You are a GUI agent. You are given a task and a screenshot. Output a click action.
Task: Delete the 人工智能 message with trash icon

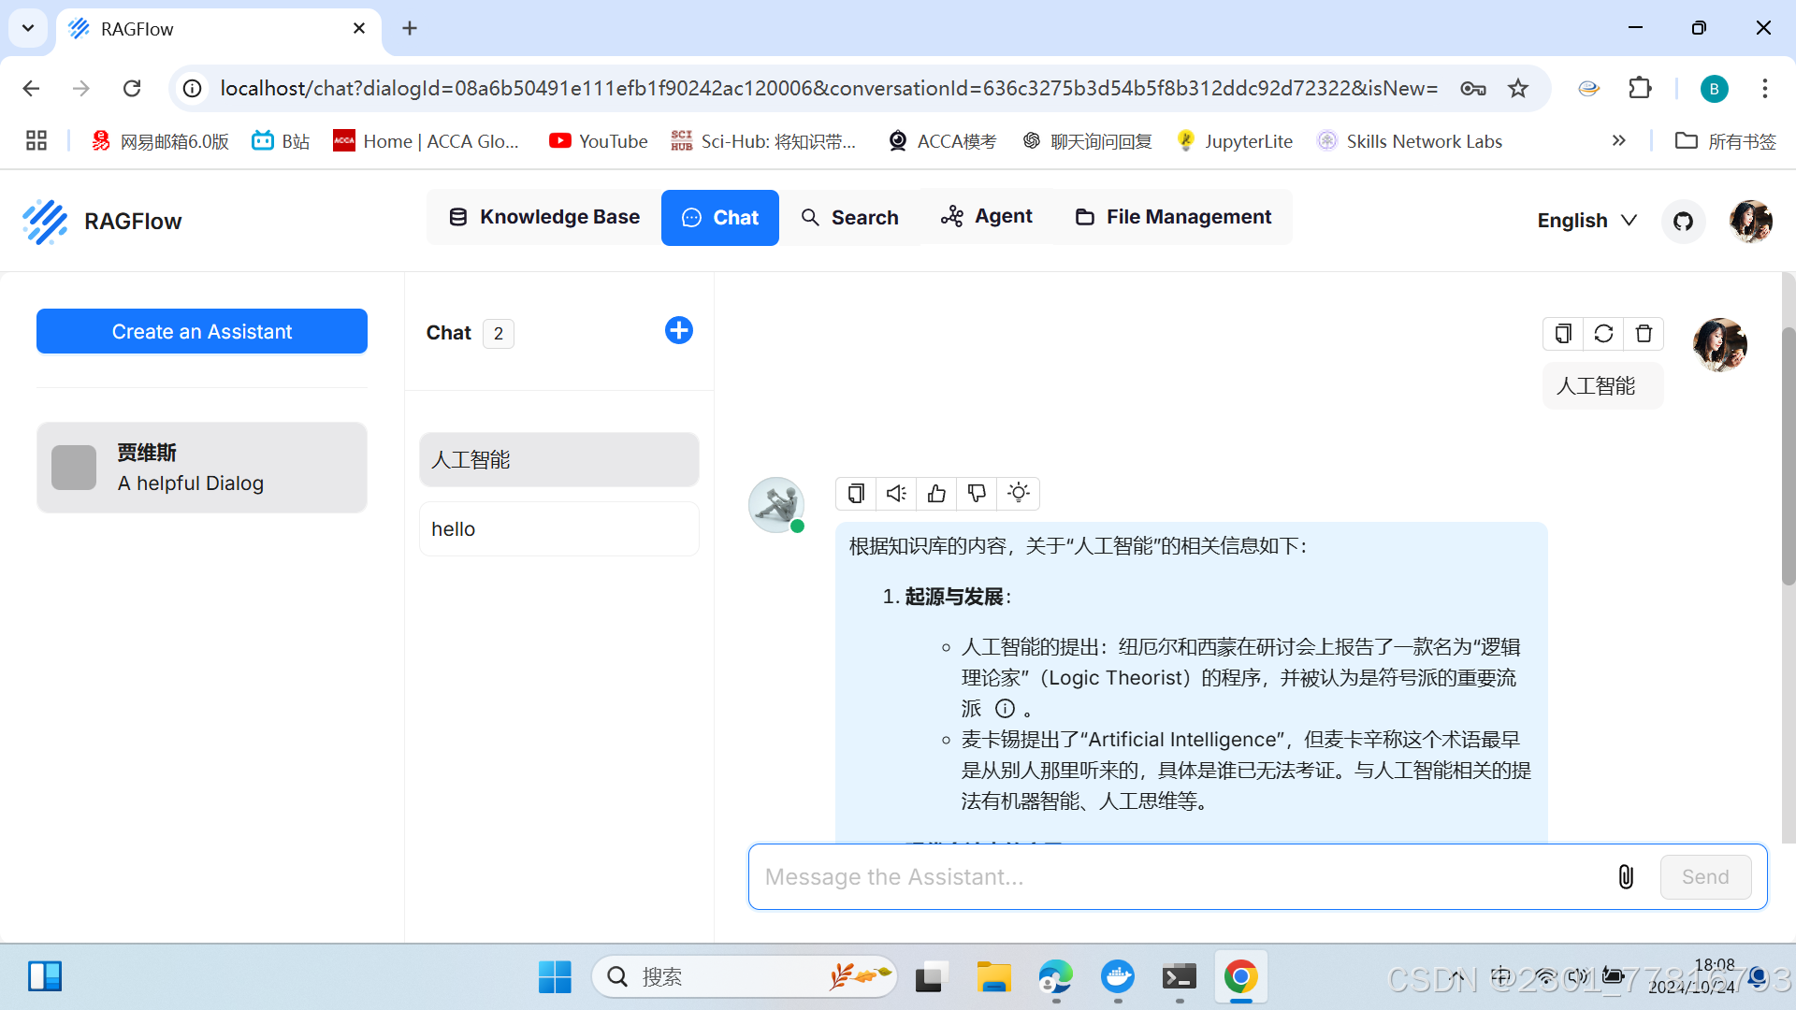pos(1644,333)
